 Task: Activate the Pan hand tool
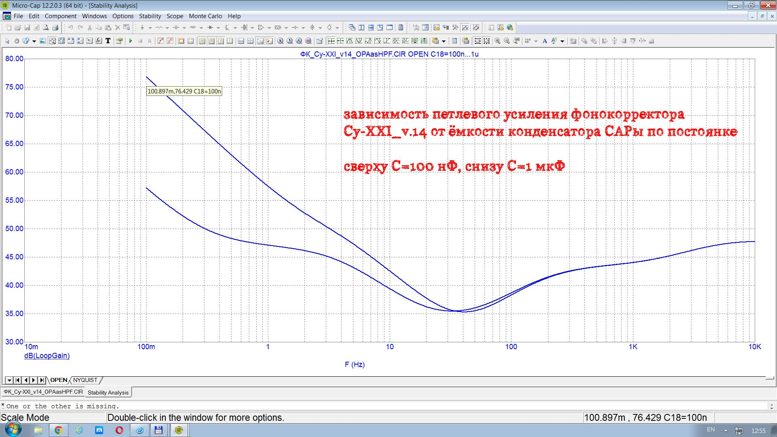17,41
